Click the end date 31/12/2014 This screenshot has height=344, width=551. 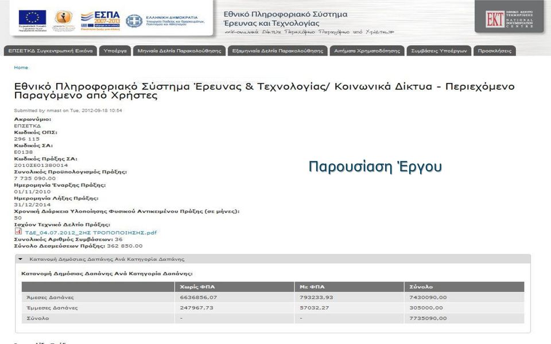[x=32, y=205]
